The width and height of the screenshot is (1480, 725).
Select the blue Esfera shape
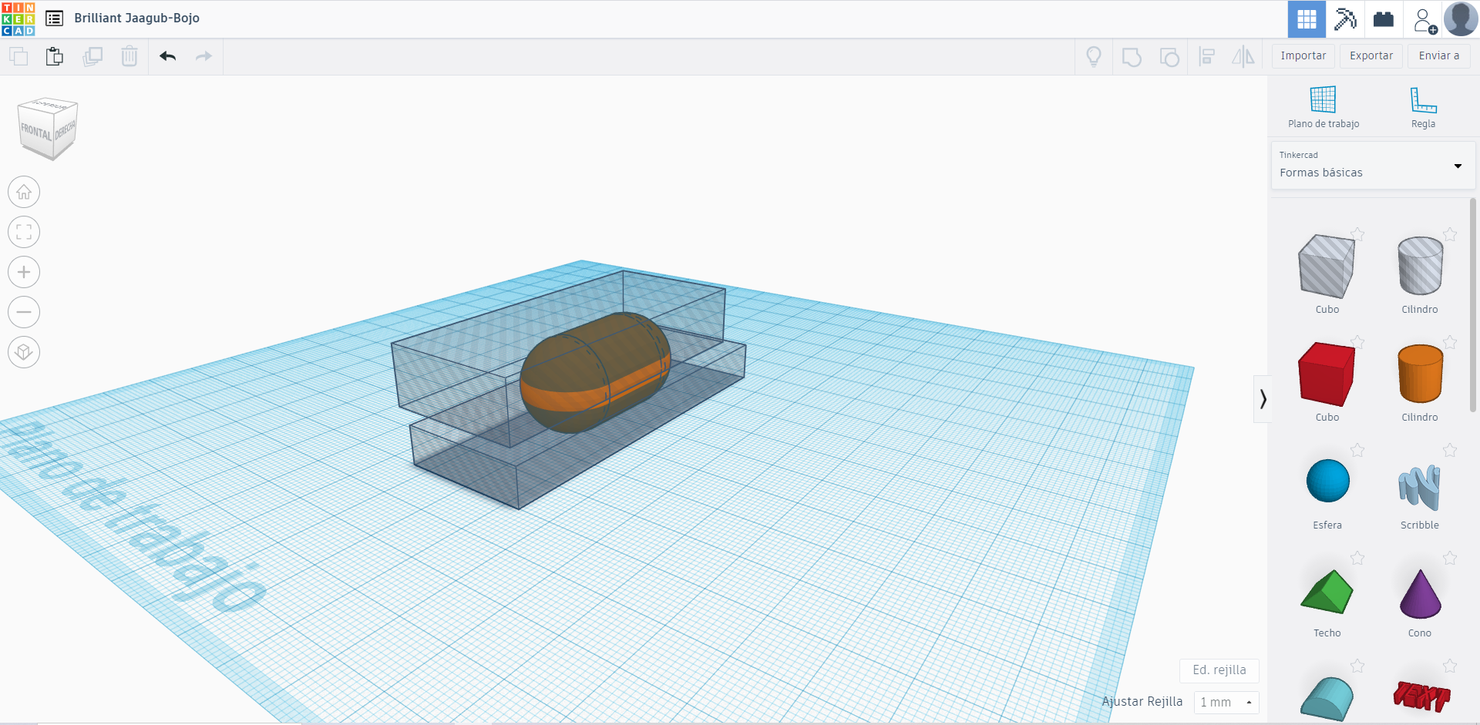click(x=1327, y=481)
